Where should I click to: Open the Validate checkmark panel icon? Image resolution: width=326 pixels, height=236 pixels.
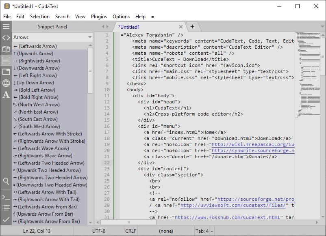pyautogui.click(x=6, y=219)
